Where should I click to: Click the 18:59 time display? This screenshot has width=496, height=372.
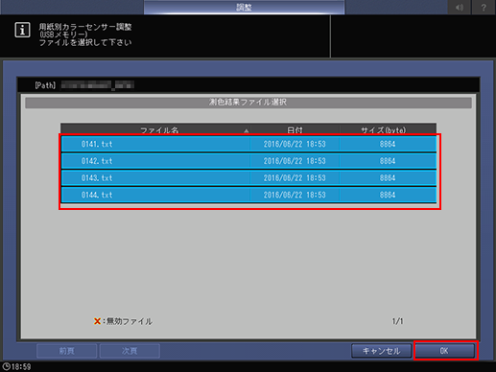point(21,367)
